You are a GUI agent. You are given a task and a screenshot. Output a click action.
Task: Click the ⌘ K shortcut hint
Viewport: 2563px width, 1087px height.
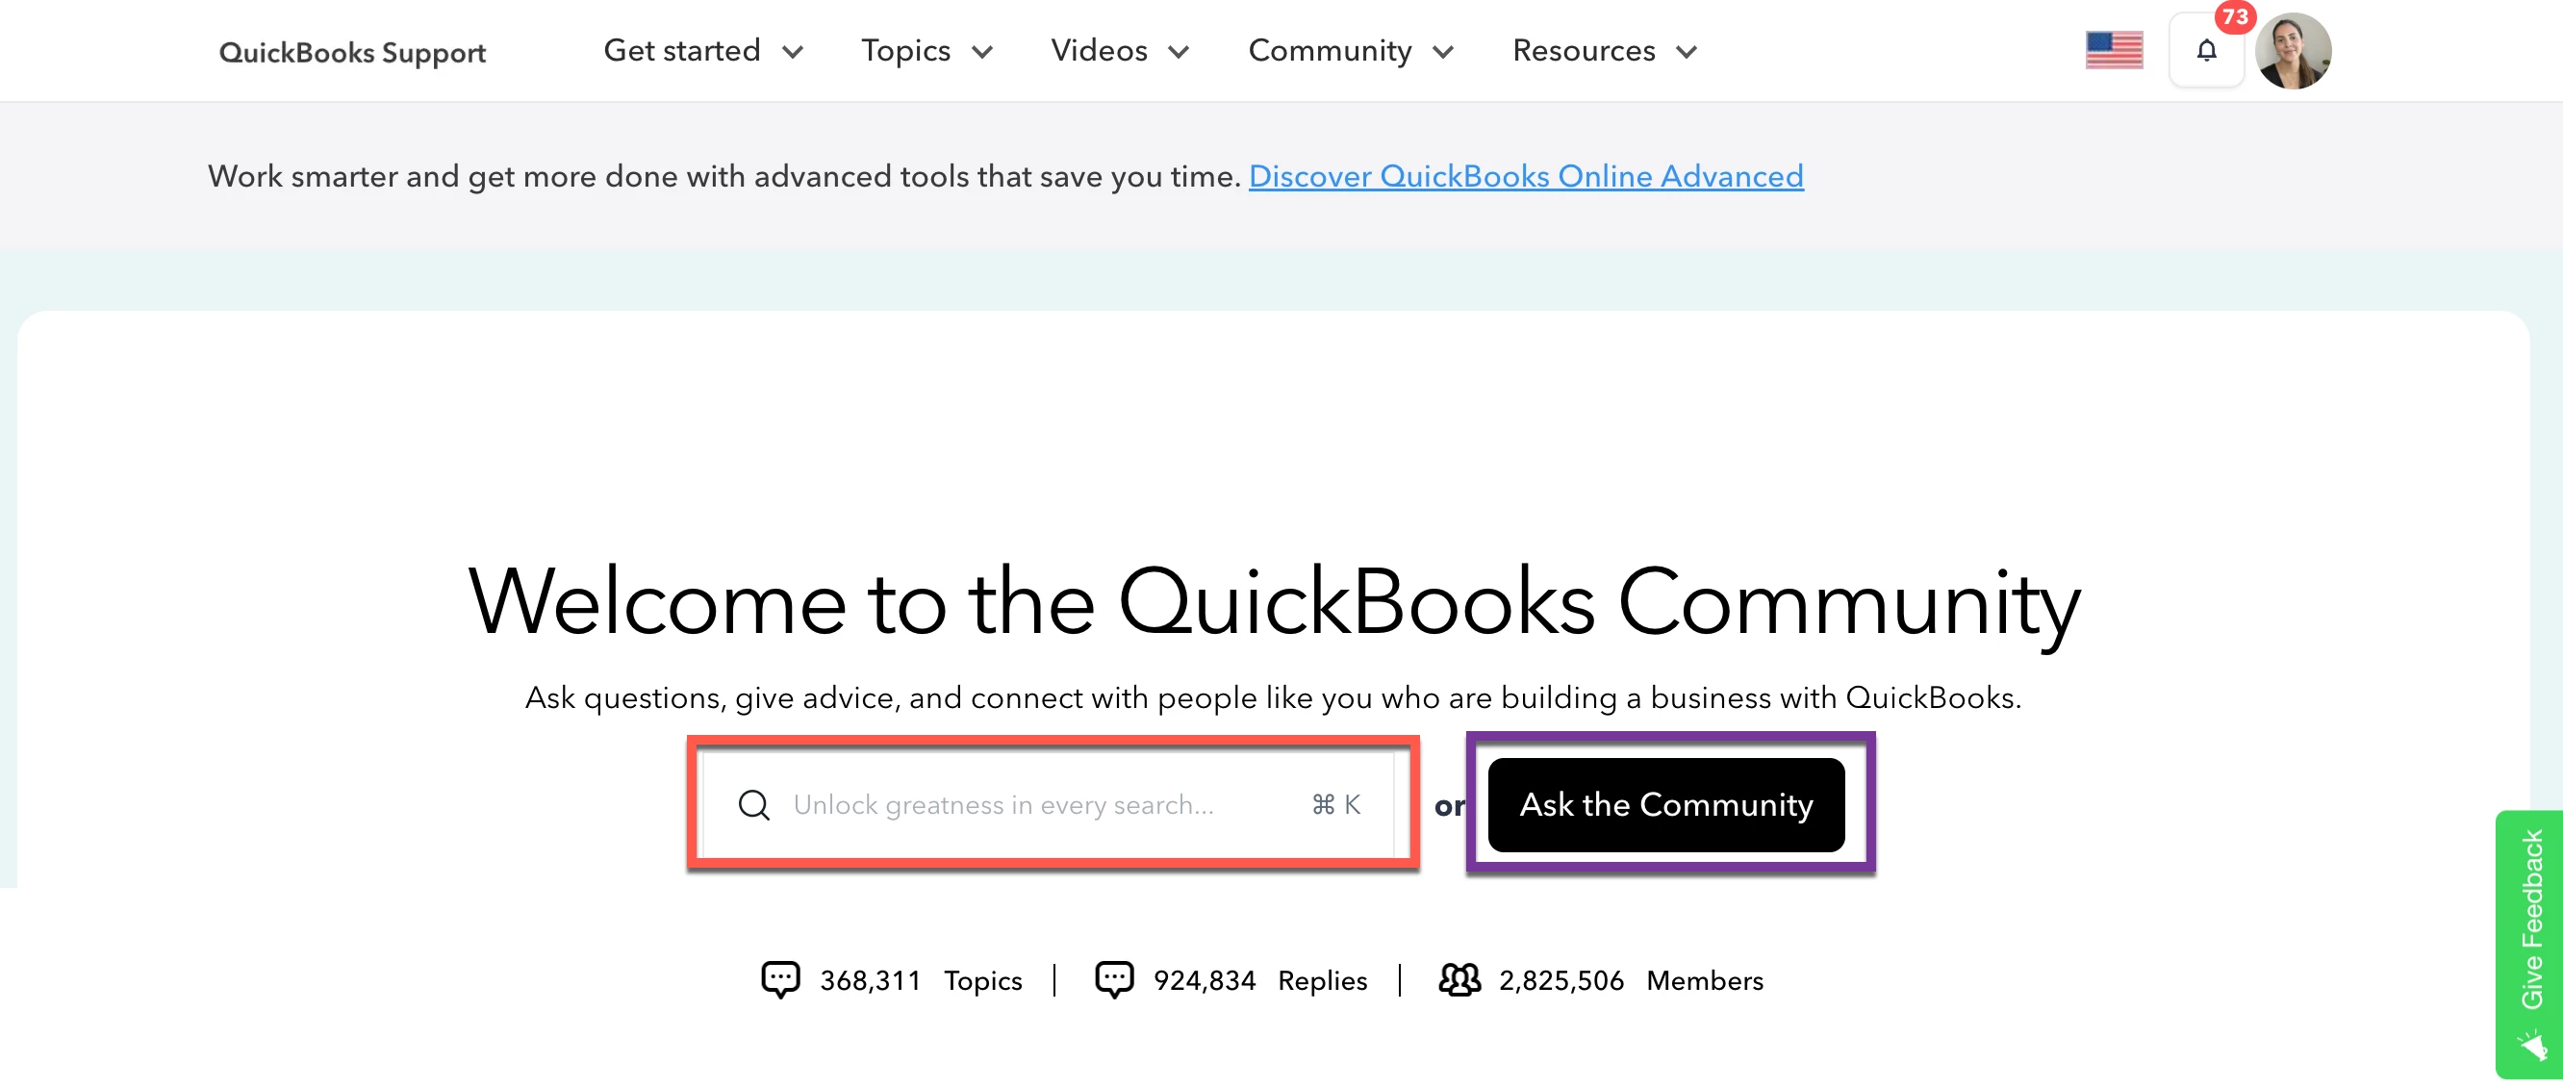click(1335, 804)
